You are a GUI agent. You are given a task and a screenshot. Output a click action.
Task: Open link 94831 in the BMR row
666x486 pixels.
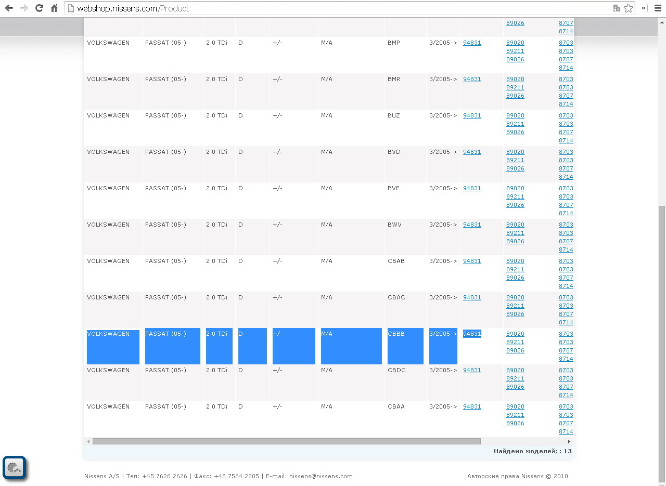[x=472, y=79]
